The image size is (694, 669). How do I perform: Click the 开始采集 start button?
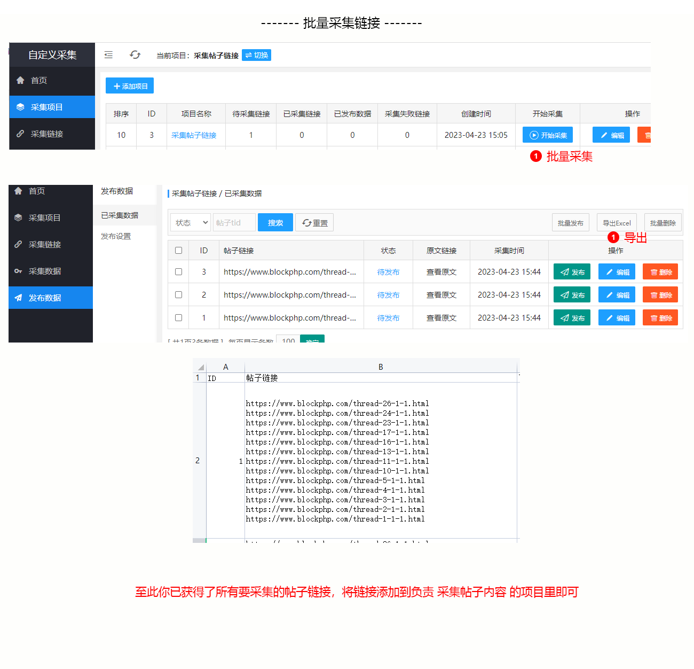click(x=548, y=135)
